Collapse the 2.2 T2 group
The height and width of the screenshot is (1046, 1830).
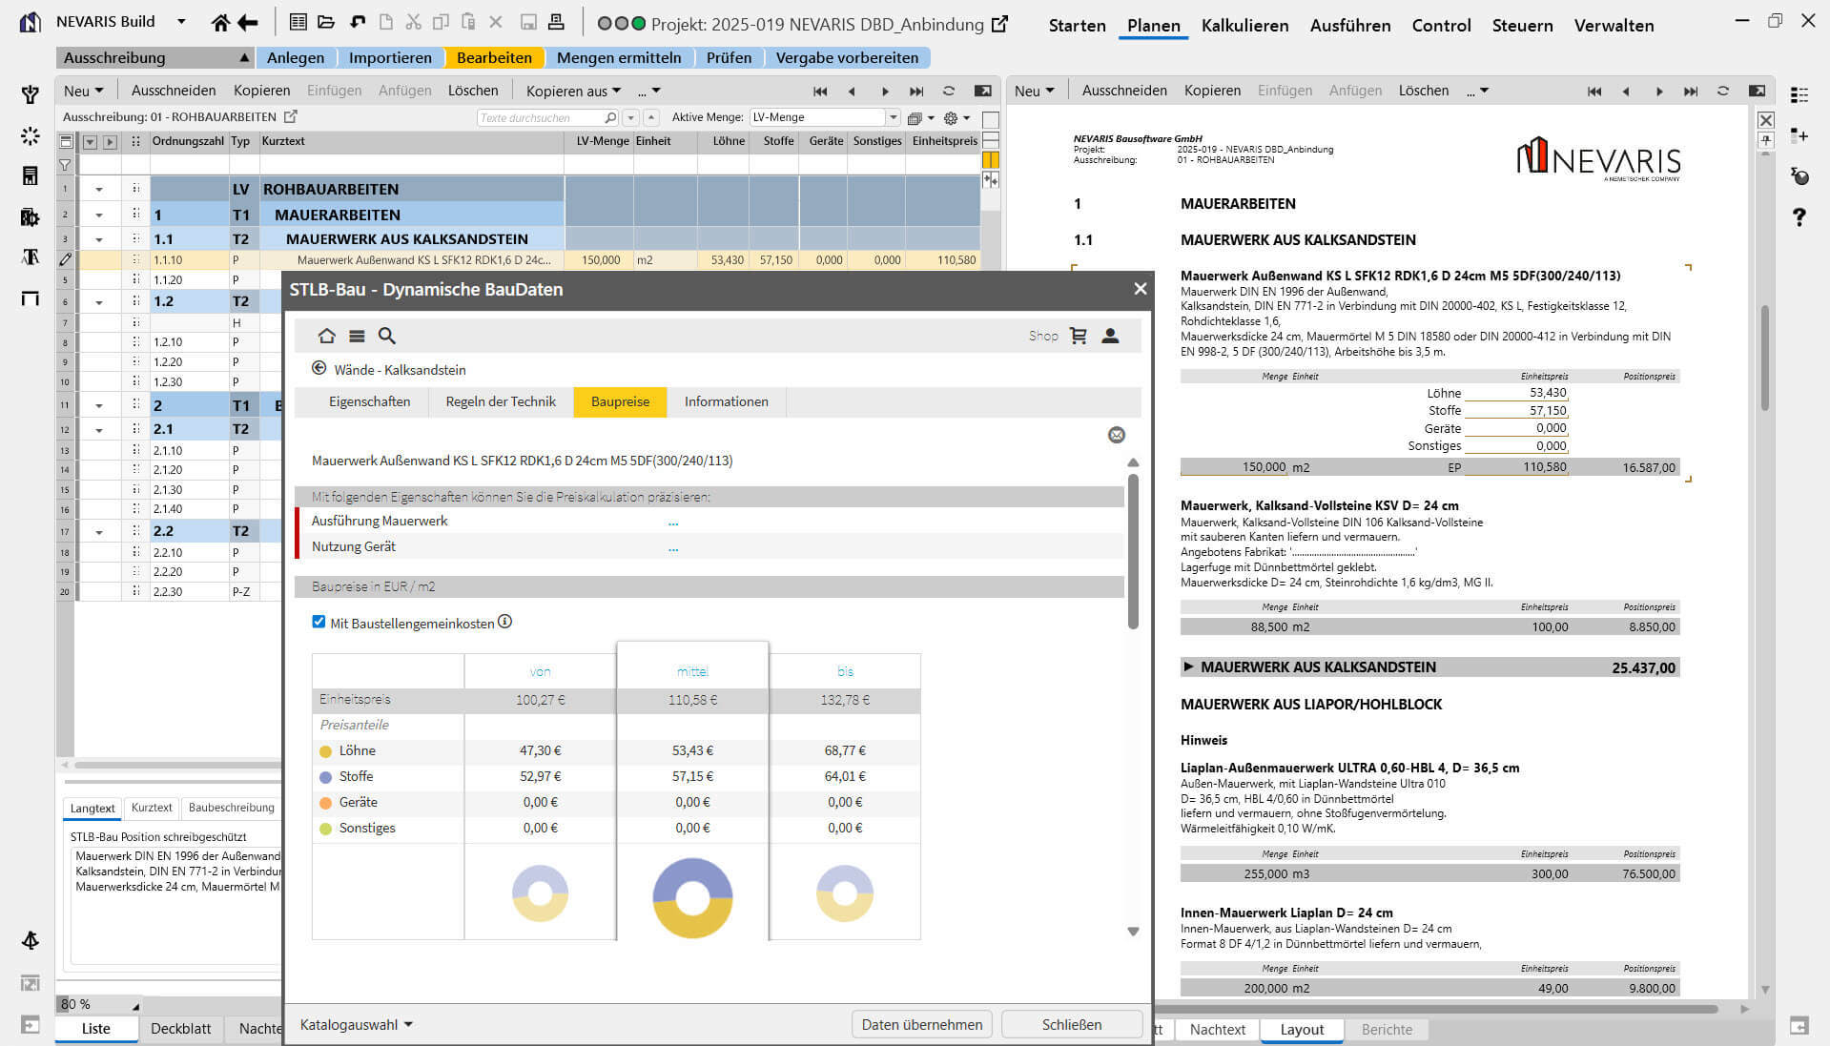pyautogui.click(x=99, y=531)
